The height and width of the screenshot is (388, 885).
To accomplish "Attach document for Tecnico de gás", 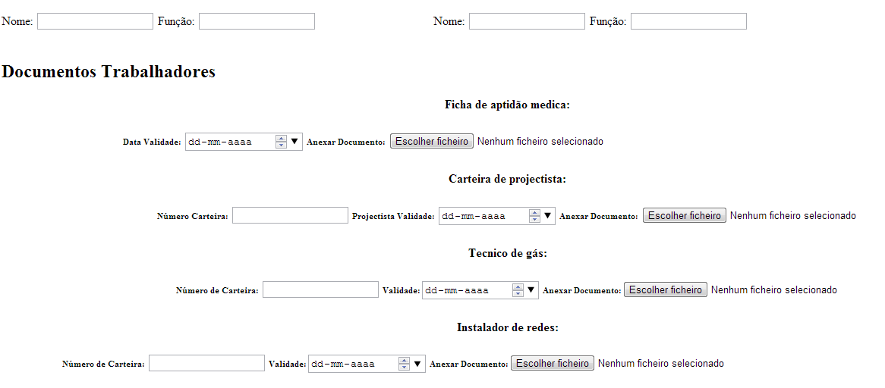I will click(665, 289).
